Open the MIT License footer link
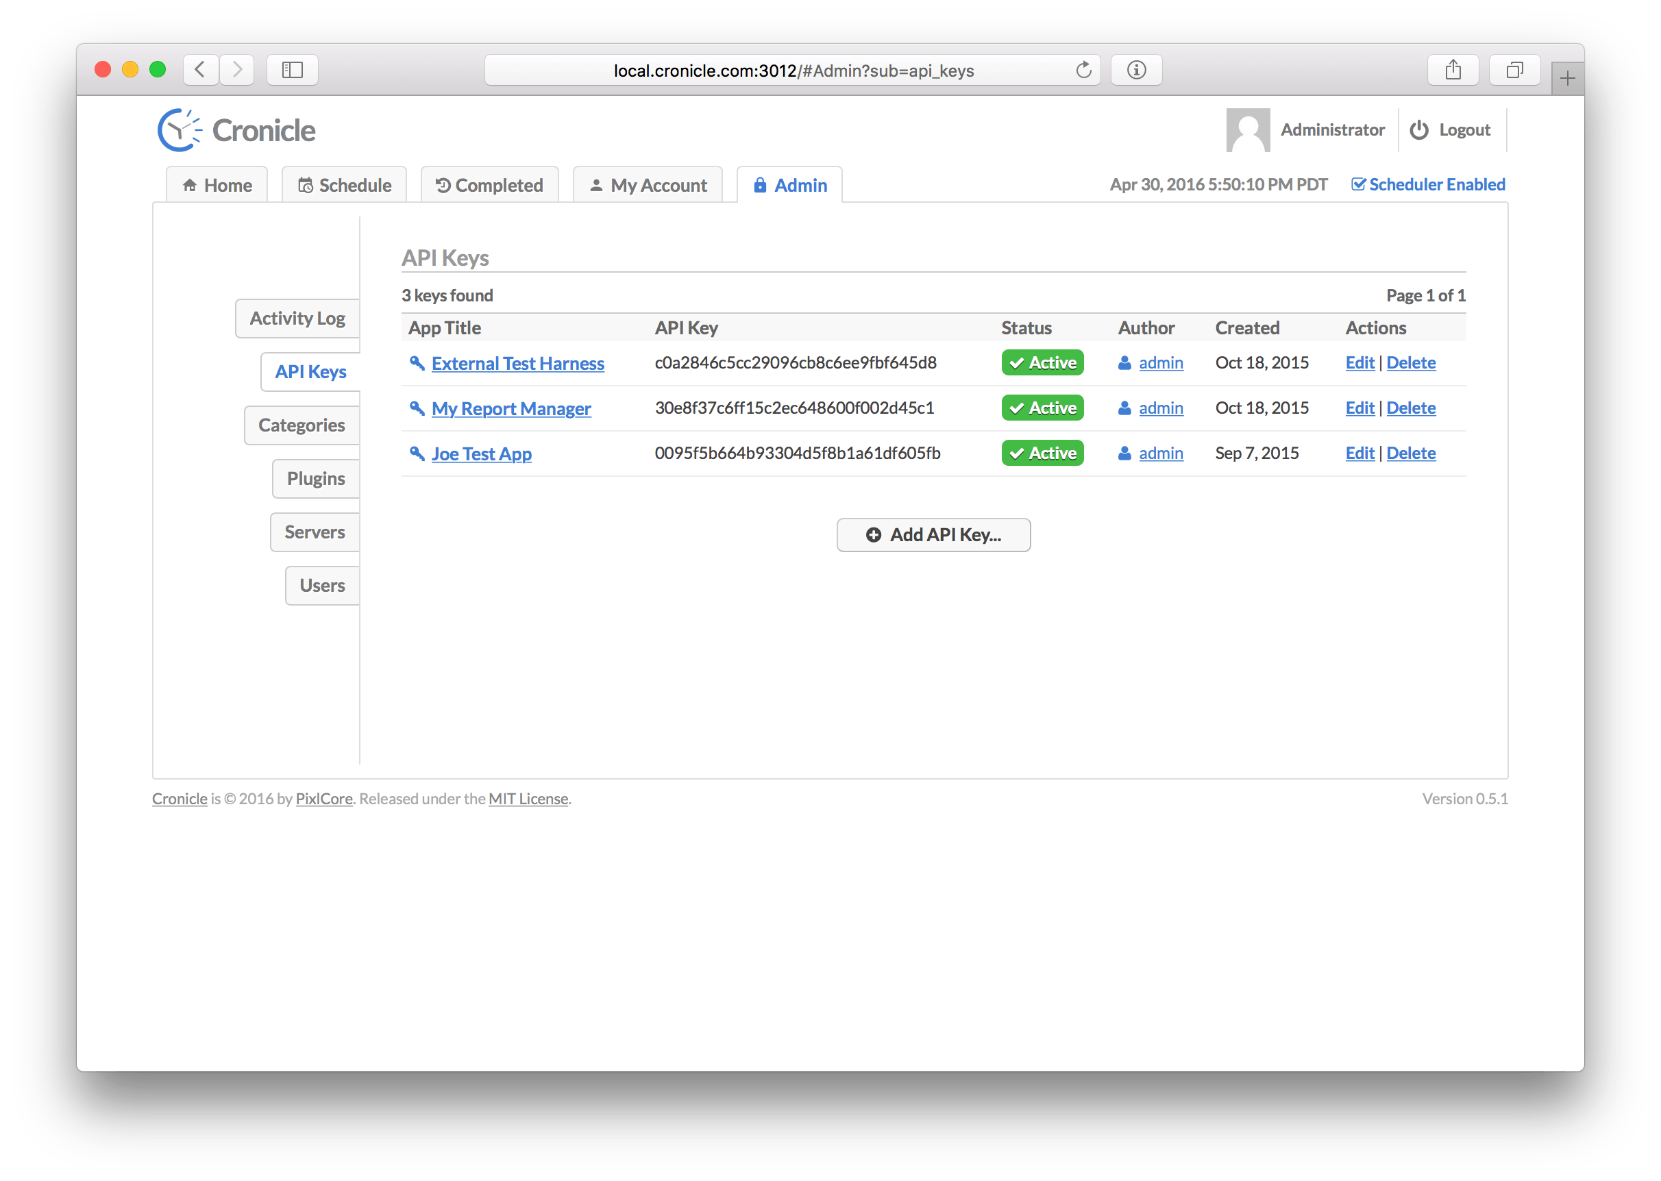The width and height of the screenshot is (1661, 1181). (528, 799)
